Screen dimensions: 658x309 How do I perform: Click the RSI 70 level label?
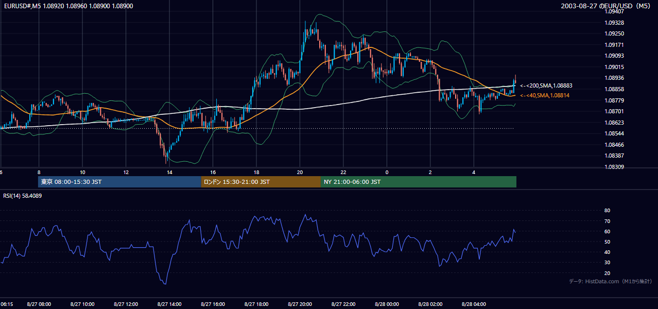[x=607, y=221]
